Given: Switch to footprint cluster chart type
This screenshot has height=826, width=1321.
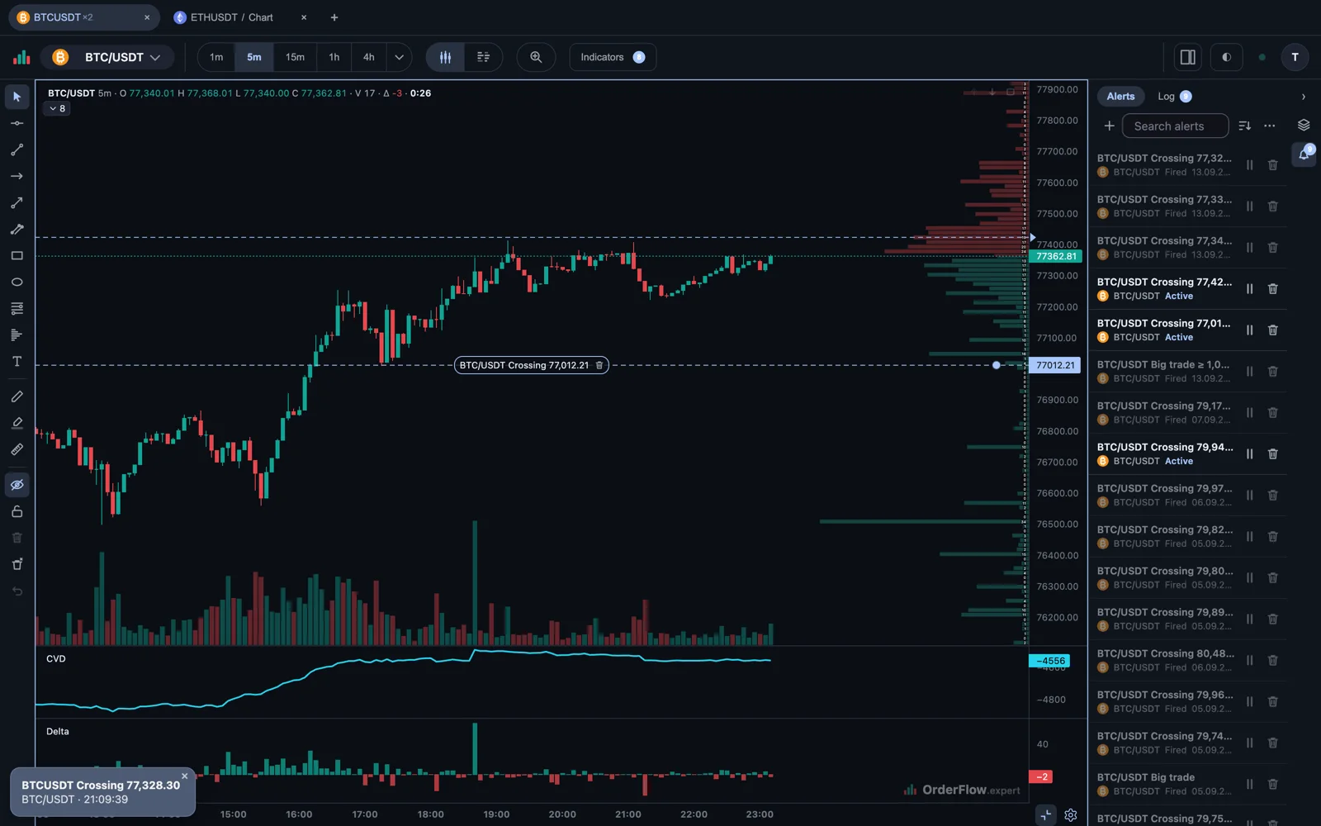Looking at the screenshot, I should [x=483, y=57].
